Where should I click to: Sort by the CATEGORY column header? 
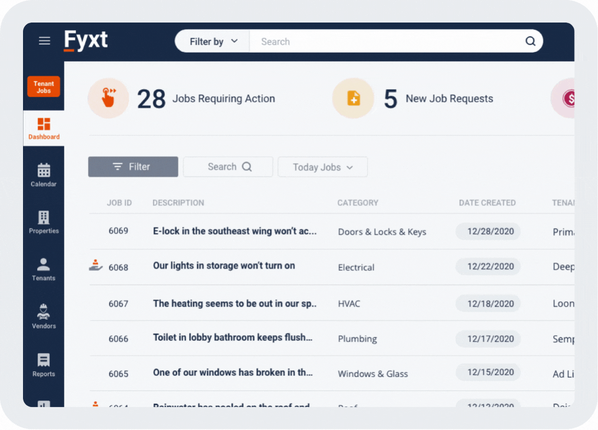pyautogui.click(x=358, y=203)
